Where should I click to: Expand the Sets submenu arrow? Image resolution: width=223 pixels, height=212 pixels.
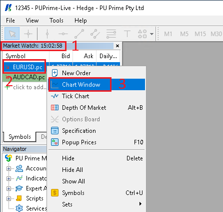[x=140, y=204]
